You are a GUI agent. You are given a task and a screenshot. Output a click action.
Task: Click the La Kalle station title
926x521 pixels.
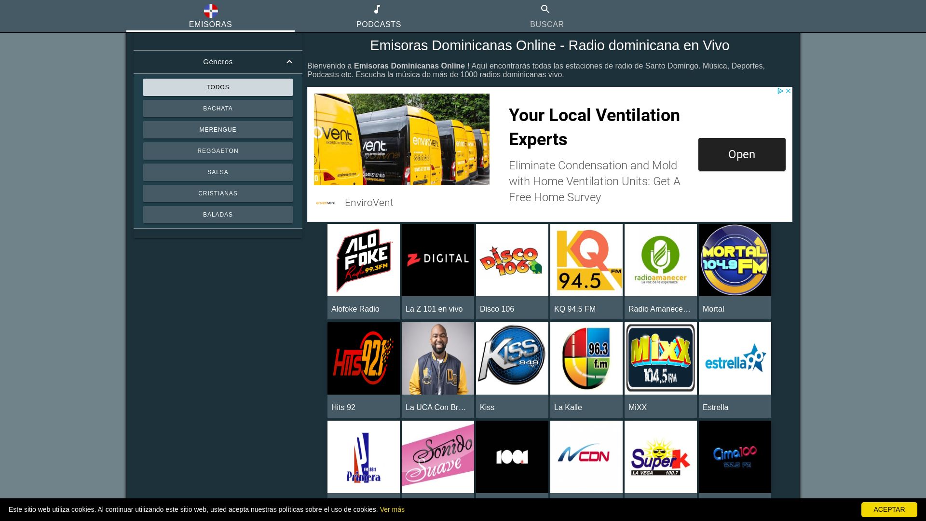(x=568, y=407)
